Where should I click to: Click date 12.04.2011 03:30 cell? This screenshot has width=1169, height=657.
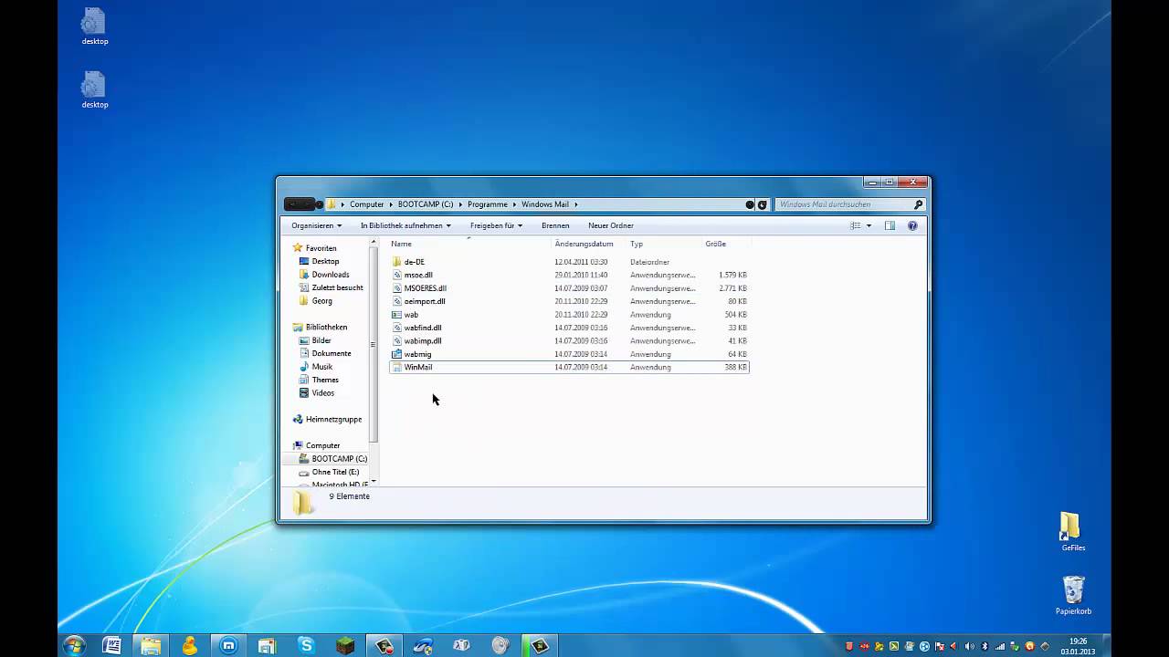tap(581, 262)
